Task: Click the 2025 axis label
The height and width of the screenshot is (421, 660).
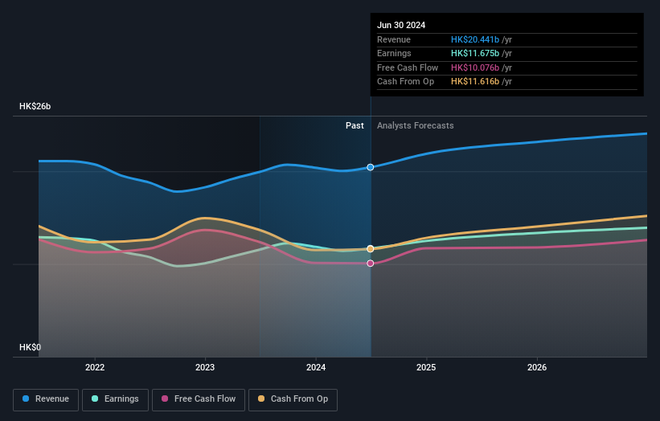Action: 426,367
